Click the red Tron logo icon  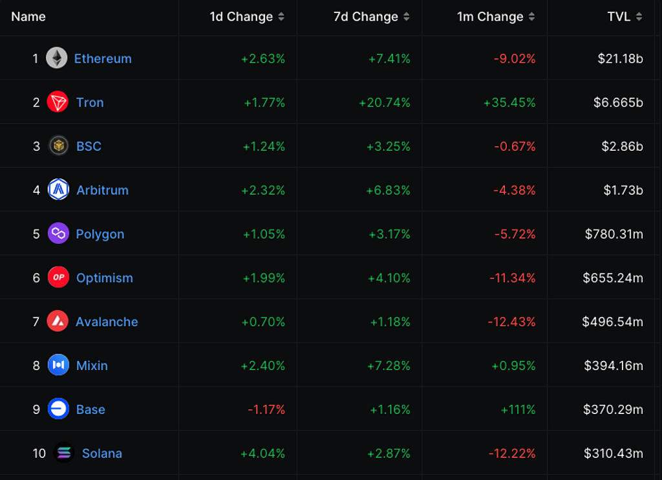58,102
